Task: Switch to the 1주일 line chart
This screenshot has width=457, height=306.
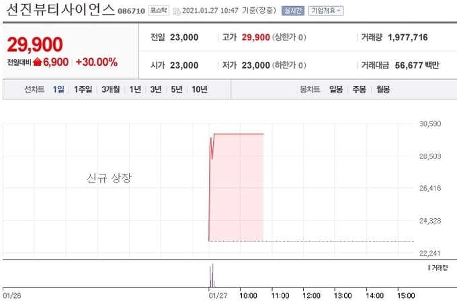Action: pos(83,89)
